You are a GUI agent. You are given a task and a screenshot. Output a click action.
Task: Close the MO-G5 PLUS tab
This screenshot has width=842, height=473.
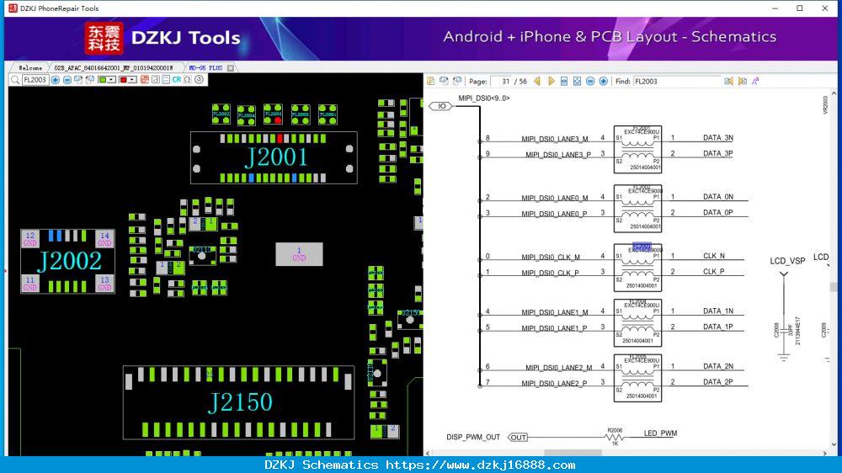point(231,67)
